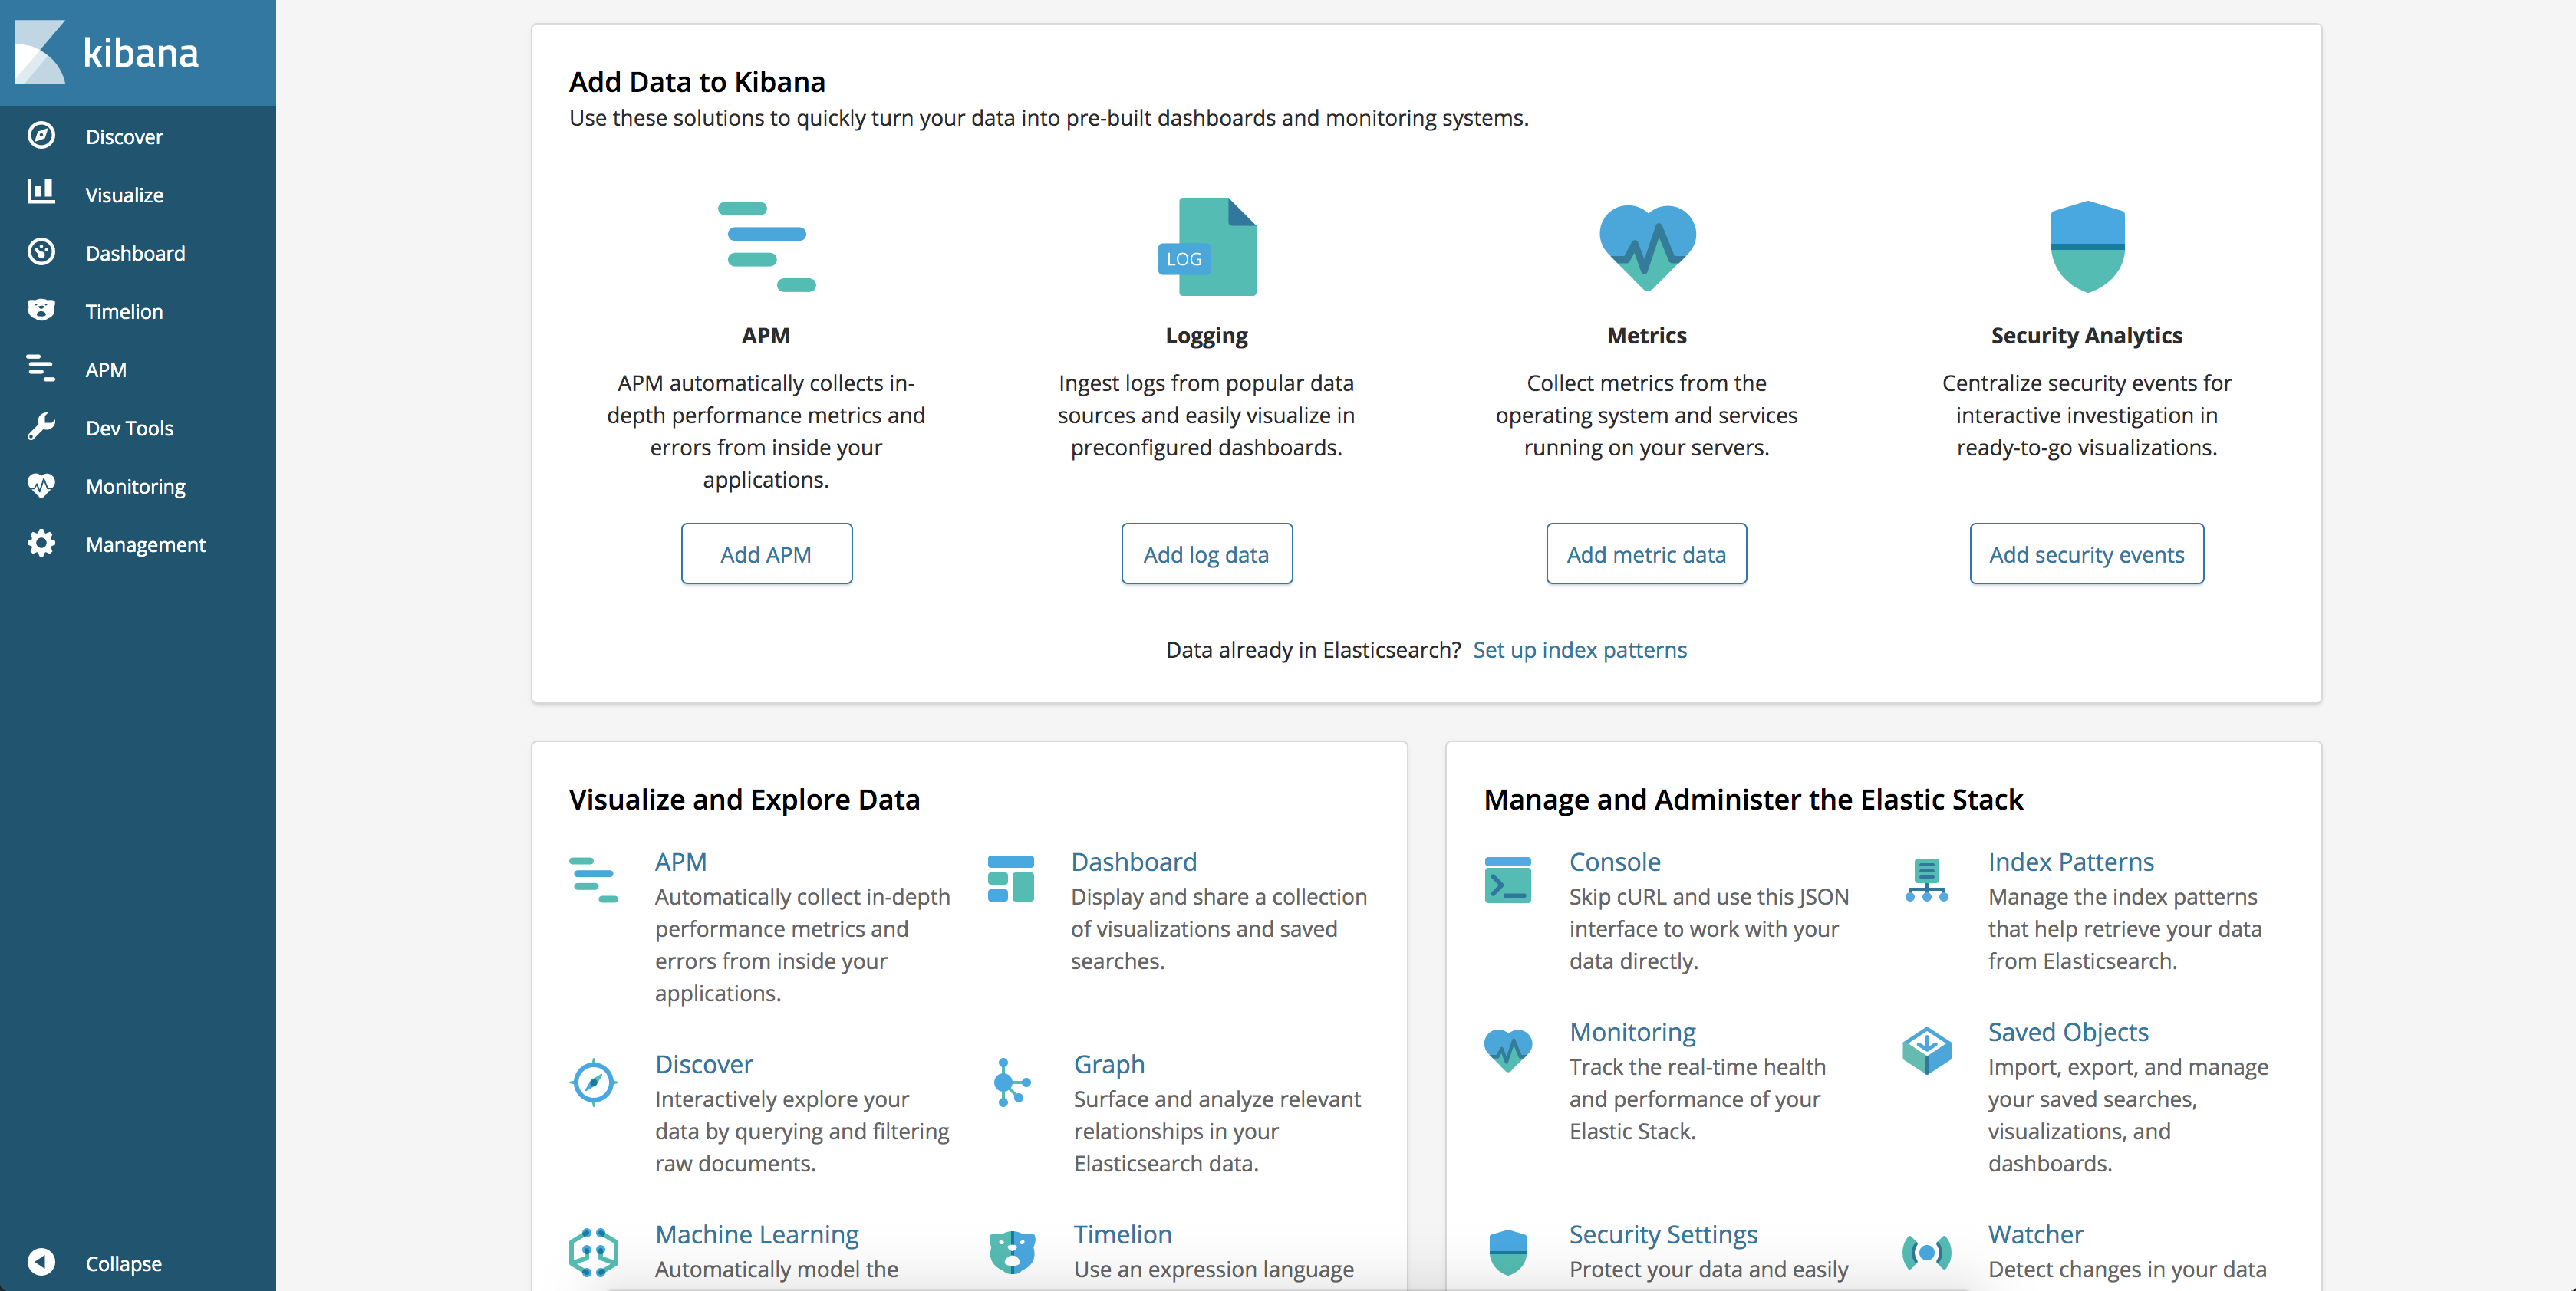Image resolution: width=2576 pixels, height=1291 pixels.
Task: Click the Add log data button
Action: 1206,554
